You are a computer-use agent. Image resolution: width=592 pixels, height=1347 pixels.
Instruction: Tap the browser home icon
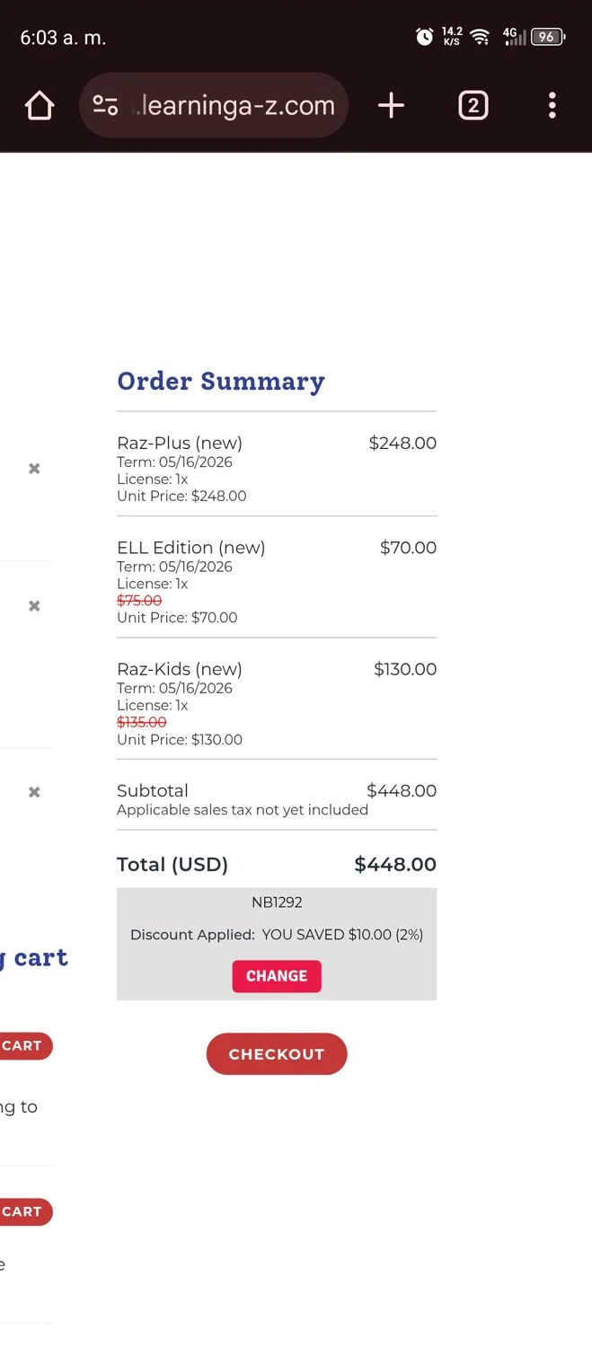pyautogui.click(x=40, y=106)
